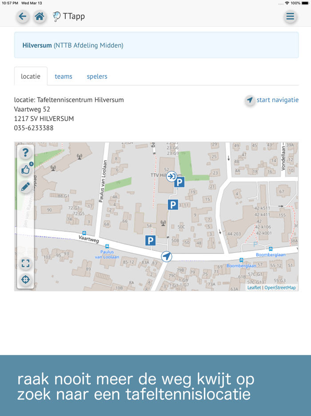Select the parking marker next to building 54
The height and width of the screenshot is (416, 311).
click(150, 241)
